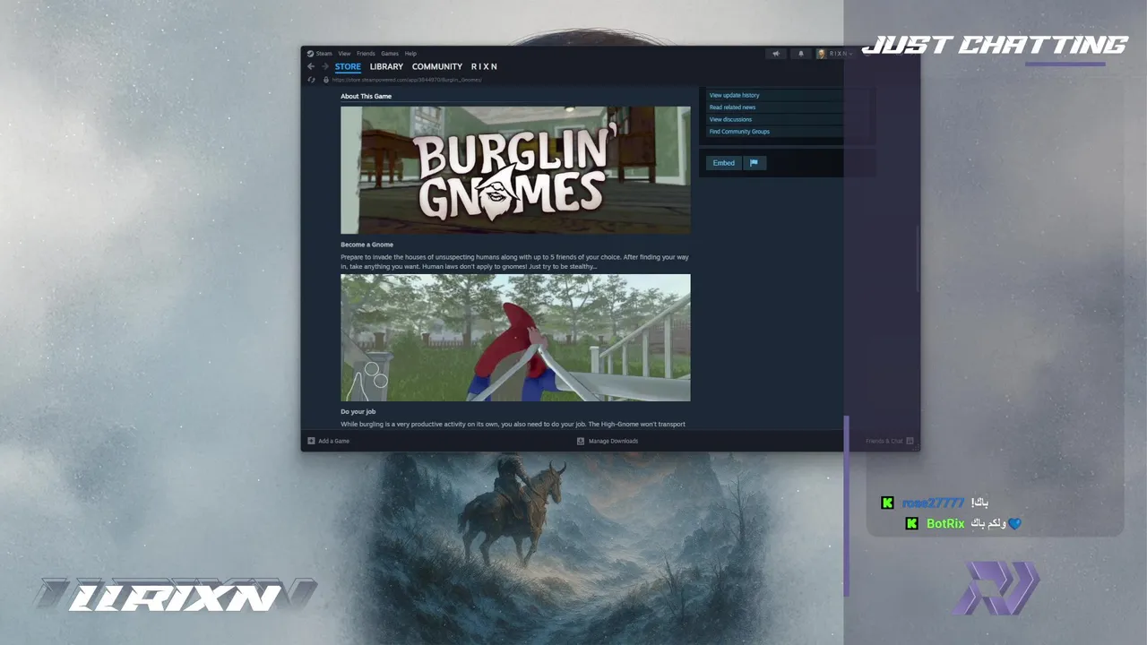Go forward with the forward arrow
Viewport: 1147px width, 645px height.
point(324,66)
